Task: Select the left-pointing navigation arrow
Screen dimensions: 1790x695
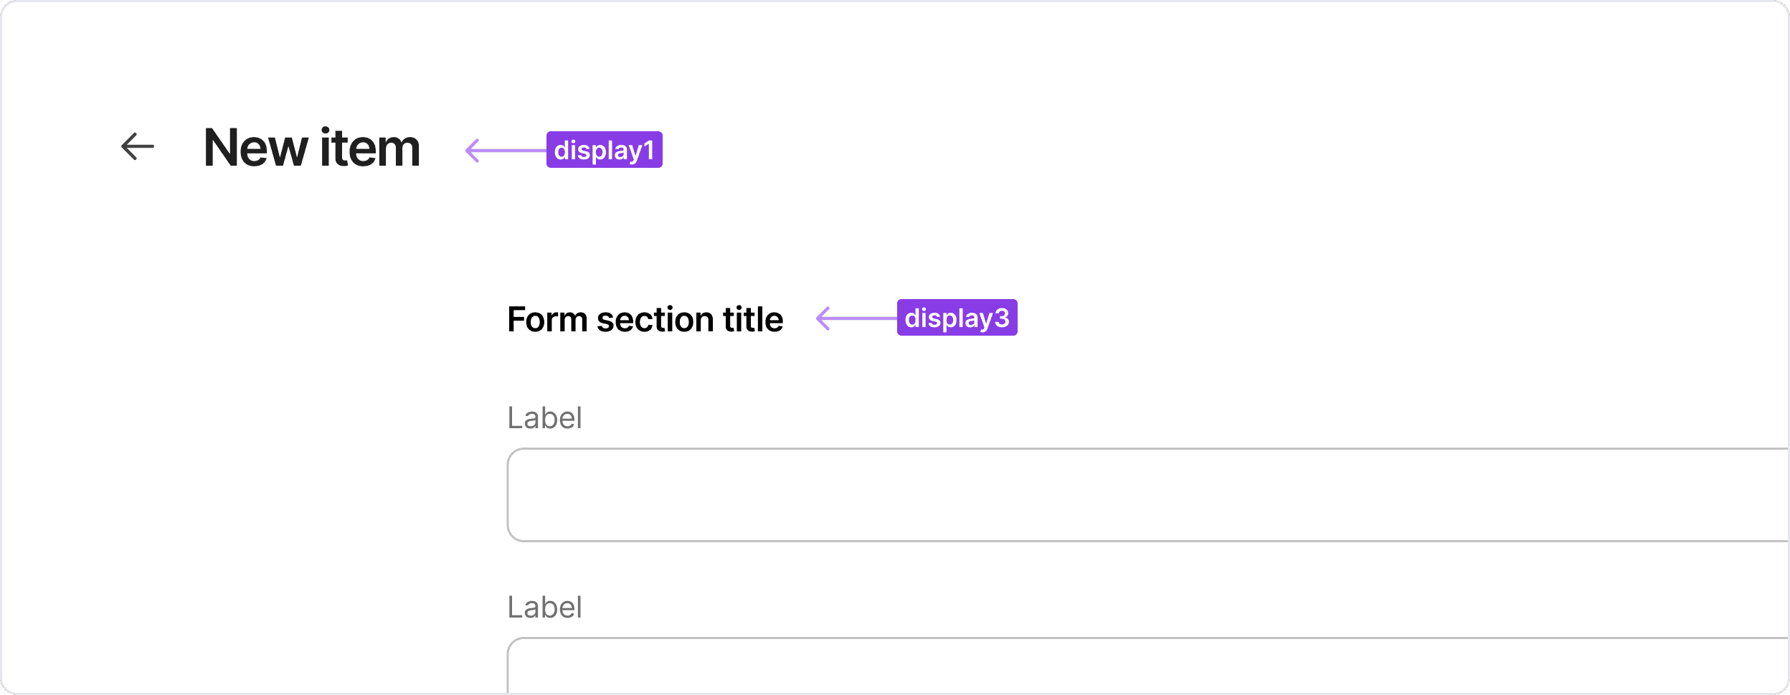Action: tap(136, 147)
